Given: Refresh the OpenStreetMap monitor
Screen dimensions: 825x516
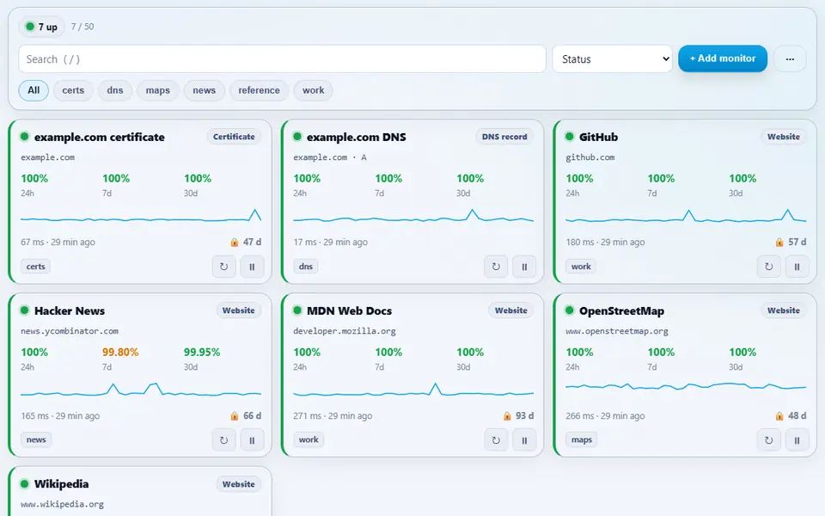Looking at the screenshot, I should 768,440.
